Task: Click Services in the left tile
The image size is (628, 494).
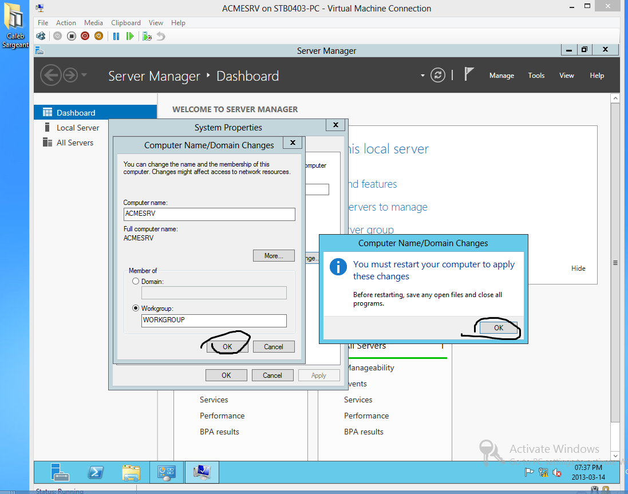Action: (214, 400)
